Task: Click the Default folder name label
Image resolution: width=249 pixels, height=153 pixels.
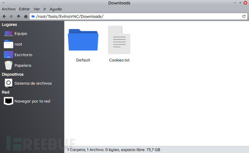Action: click(83, 60)
